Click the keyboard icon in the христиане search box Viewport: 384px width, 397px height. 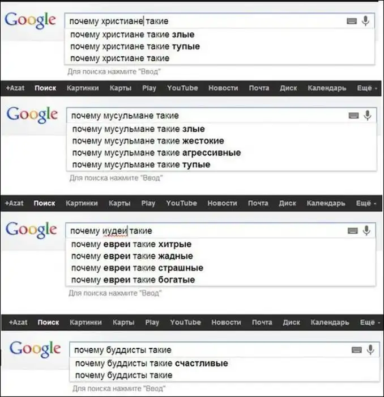coord(352,22)
